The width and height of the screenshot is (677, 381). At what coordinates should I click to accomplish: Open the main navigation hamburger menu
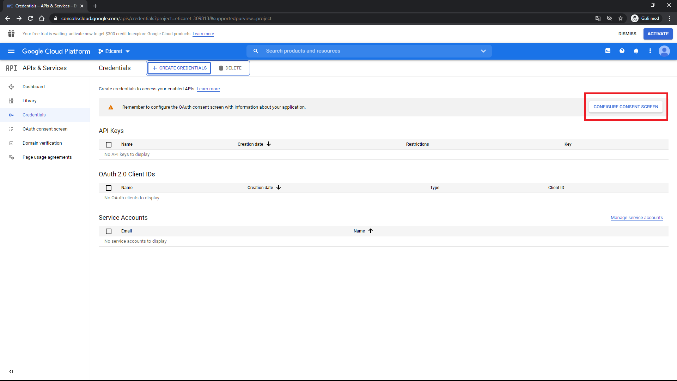tap(11, 51)
